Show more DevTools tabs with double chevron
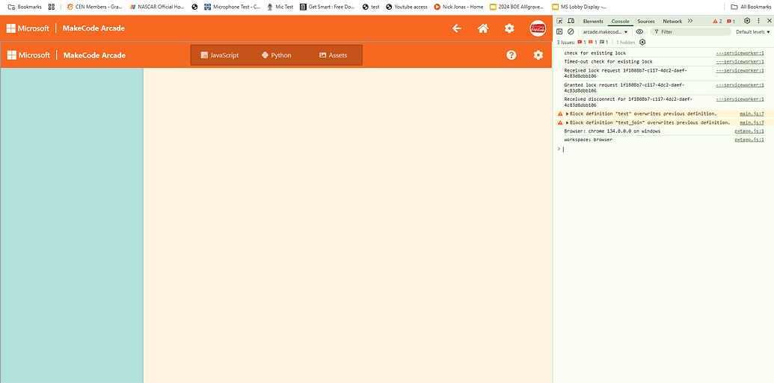Screen dimensions: 774x383 [690, 21]
